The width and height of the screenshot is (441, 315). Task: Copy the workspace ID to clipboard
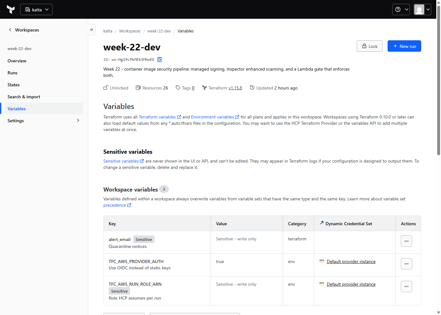pos(160,60)
